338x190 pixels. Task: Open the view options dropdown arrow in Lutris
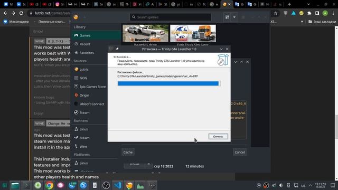coord(234,17)
